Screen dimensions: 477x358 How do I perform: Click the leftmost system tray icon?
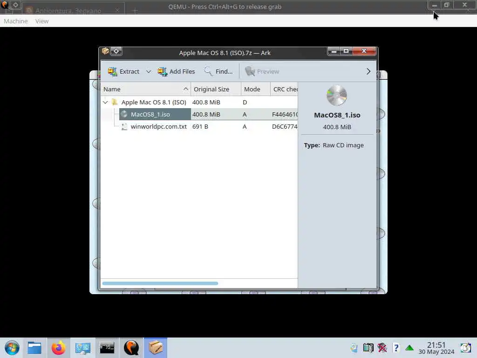tap(354, 348)
